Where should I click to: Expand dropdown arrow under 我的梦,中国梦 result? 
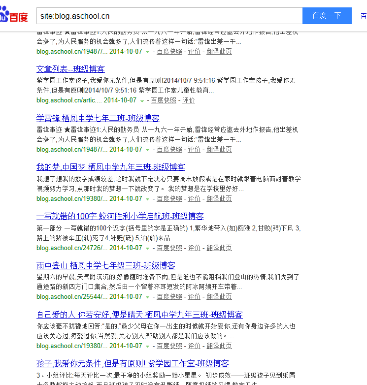pyautogui.click(x=147, y=199)
